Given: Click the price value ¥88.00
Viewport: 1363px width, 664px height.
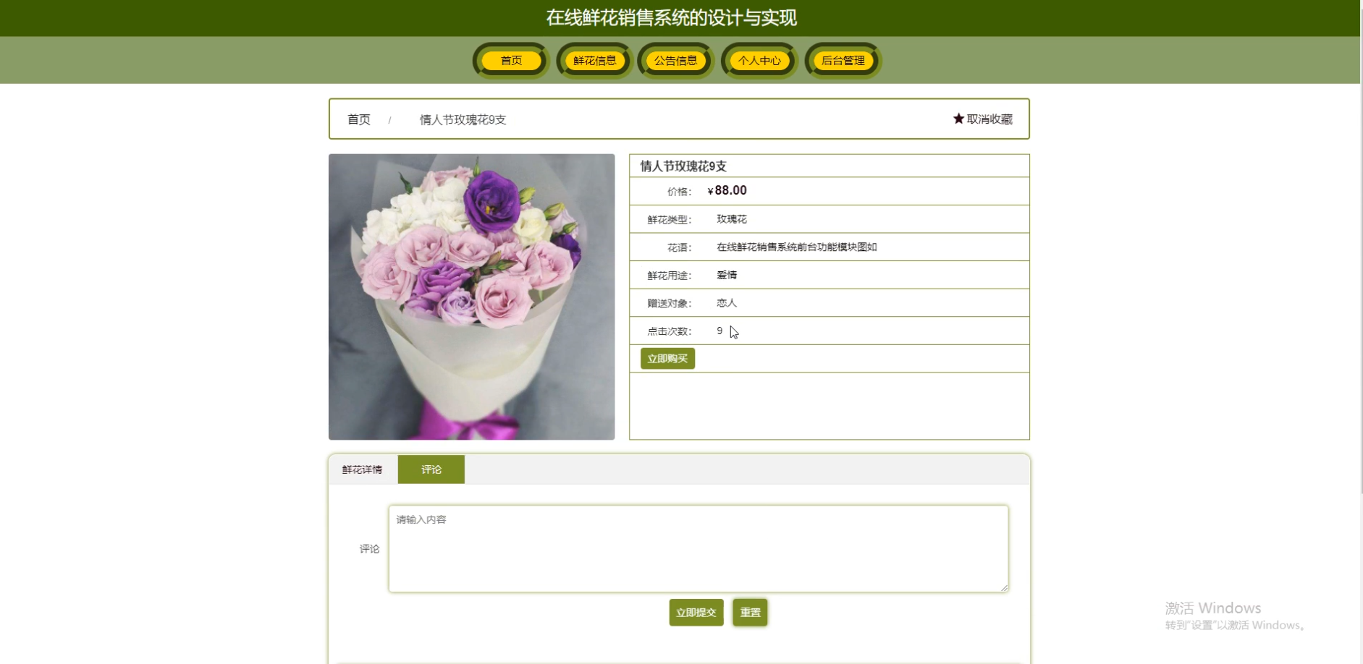Looking at the screenshot, I should click(727, 190).
